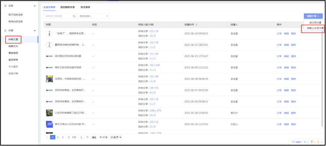Select 销售文件 in the sidebar

(x=13, y=46)
